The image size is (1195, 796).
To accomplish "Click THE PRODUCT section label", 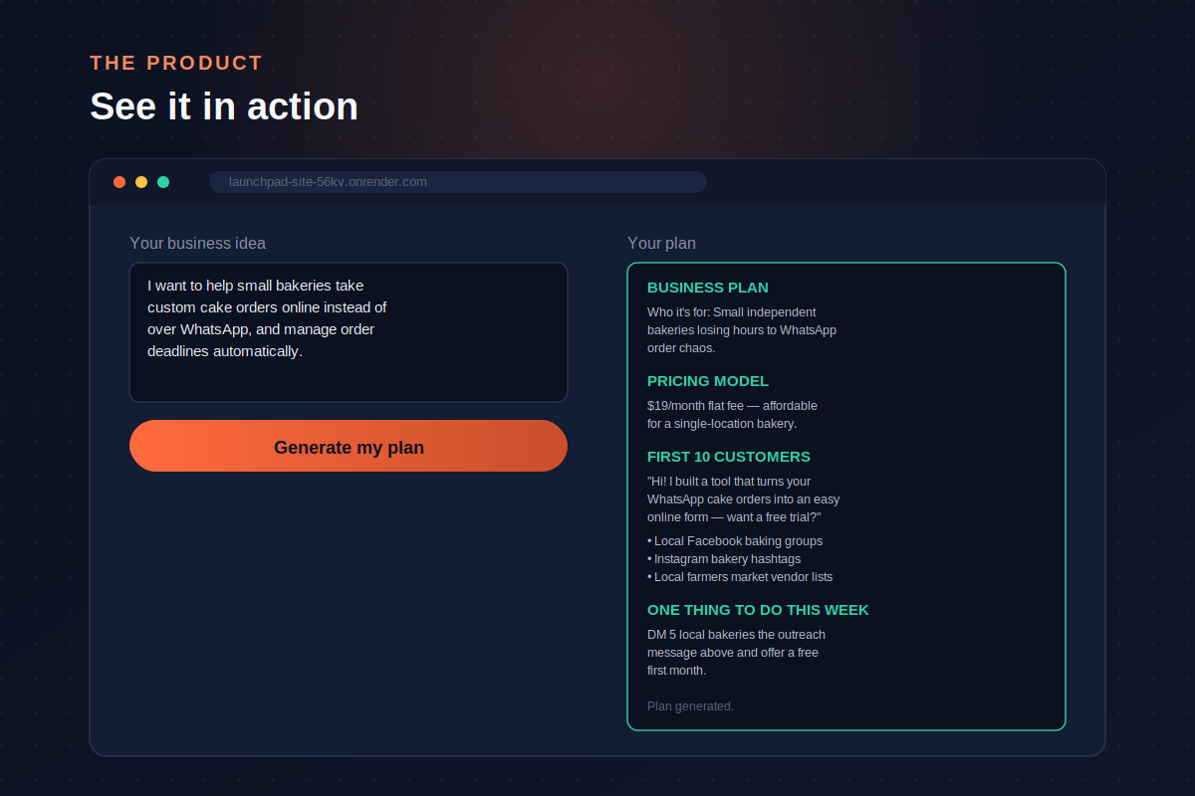I will pos(176,63).
